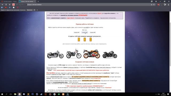The width and height of the screenshot is (171, 96).
Task: Click the jQuery link in intro box
Action: click(99, 13)
